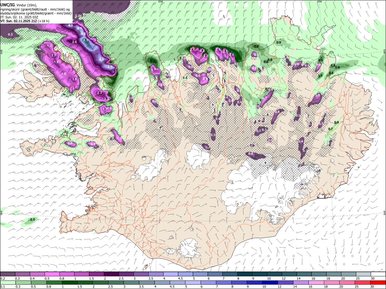Click the light lavender 4 swatch in snow scale
This screenshot has height=289, width=386.
tap(170, 274)
